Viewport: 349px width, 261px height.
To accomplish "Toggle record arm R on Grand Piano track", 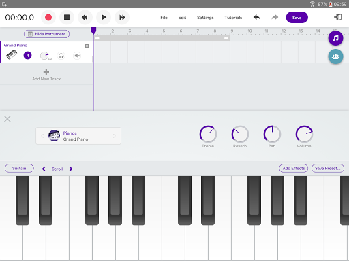I will click(27, 56).
